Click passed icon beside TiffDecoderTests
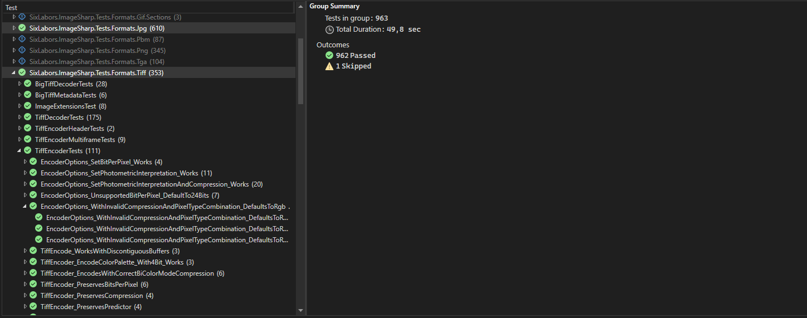The image size is (807, 318). (28, 117)
